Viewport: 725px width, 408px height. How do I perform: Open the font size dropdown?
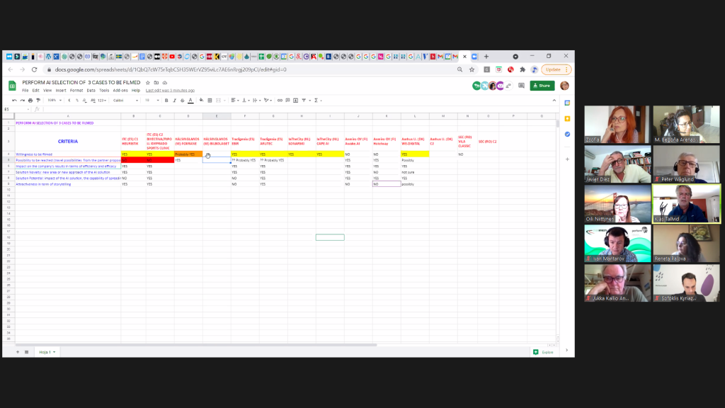pos(152,101)
